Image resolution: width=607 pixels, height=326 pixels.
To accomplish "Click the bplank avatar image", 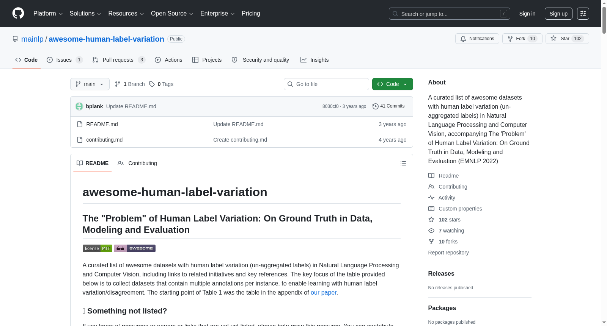I will point(79,106).
